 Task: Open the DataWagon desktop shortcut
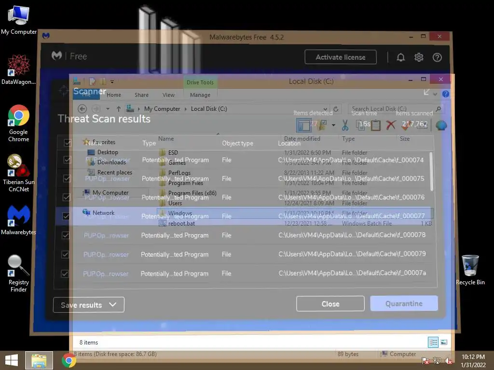(x=19, y=69)
